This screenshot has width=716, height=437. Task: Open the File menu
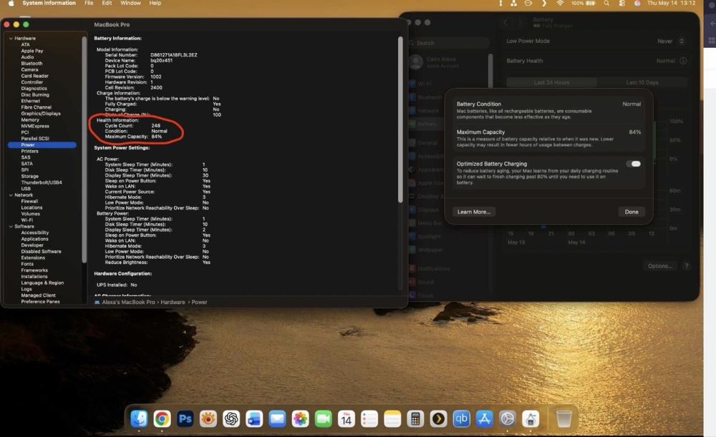89,3
